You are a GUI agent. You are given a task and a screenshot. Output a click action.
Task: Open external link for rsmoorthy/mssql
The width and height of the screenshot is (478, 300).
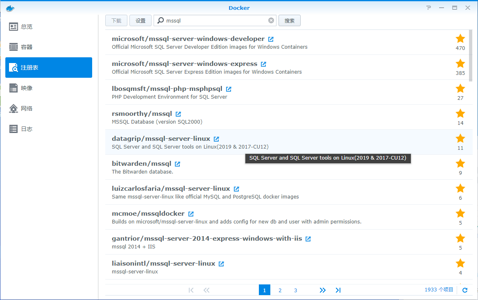178,114
